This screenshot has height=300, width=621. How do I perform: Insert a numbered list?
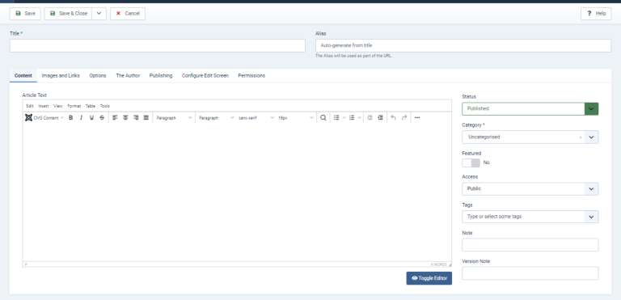352,118
